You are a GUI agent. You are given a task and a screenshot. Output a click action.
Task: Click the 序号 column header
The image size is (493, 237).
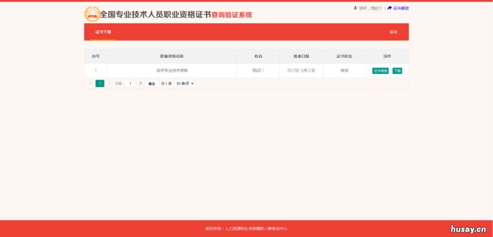(96, 56)
